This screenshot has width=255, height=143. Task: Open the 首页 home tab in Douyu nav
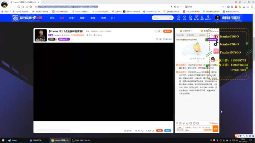coord(52,18)
